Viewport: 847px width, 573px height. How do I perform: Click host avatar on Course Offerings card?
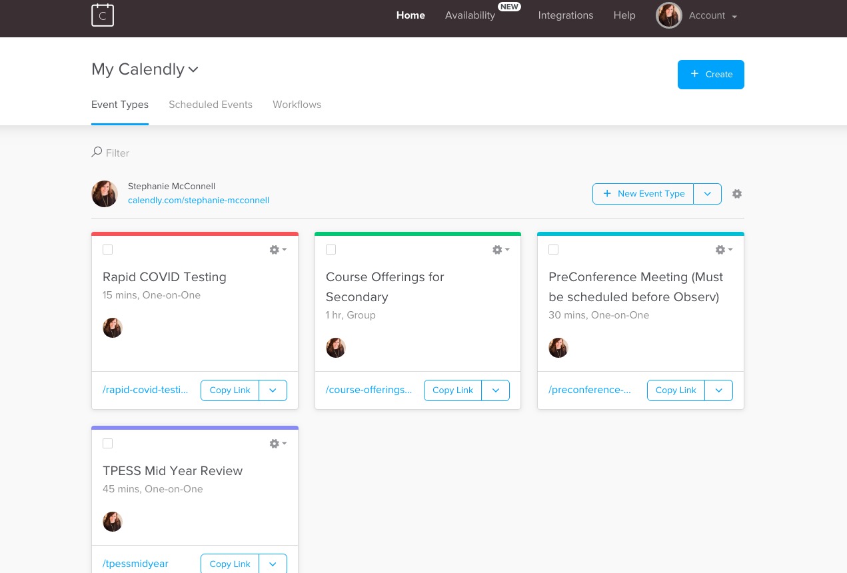pyautogui.click(x=336, y=348)
